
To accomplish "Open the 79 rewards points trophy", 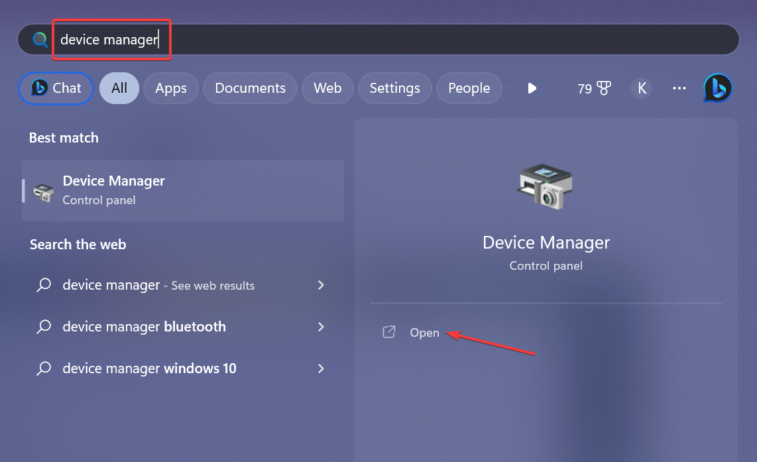I will pos(594,88).
